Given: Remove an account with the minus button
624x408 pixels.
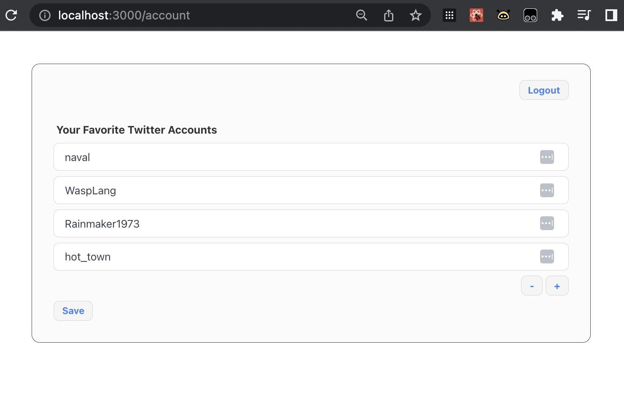Looking at the screenshot, I should coord(532,286).
